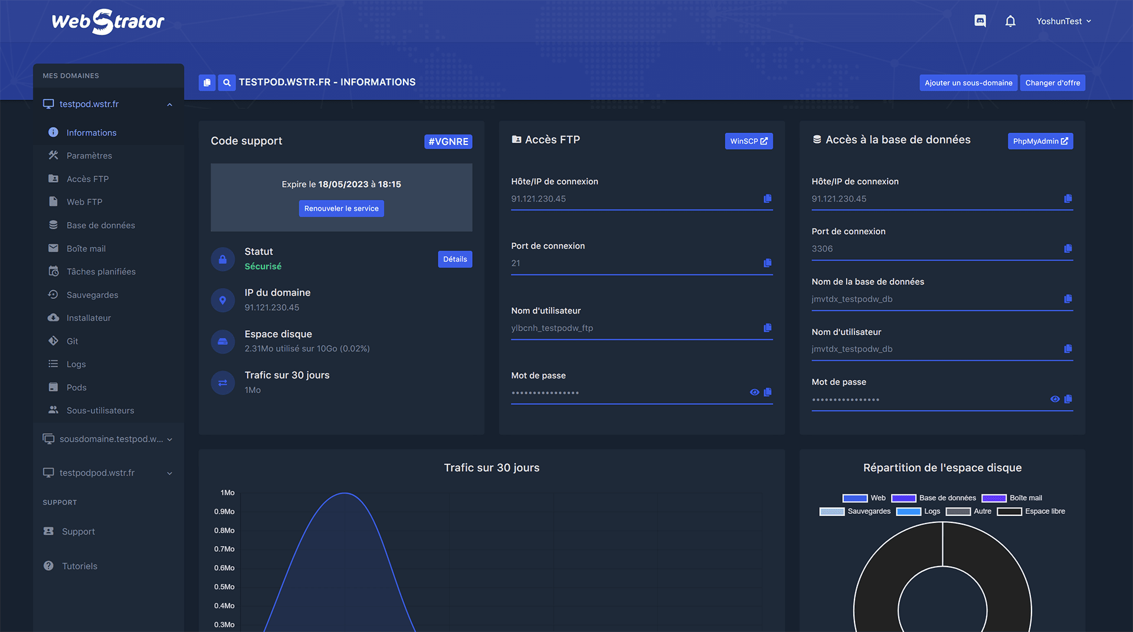Click the Git icon in sidebar
1133x632 pixels.
(x=53, y=341)
